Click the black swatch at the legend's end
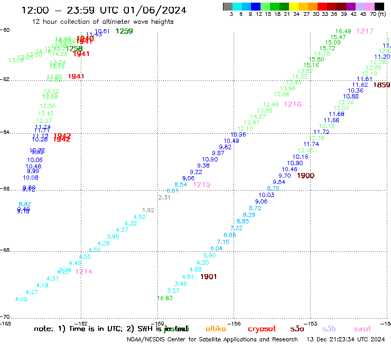This screenshot has height=344, width=391. (379, 6)
